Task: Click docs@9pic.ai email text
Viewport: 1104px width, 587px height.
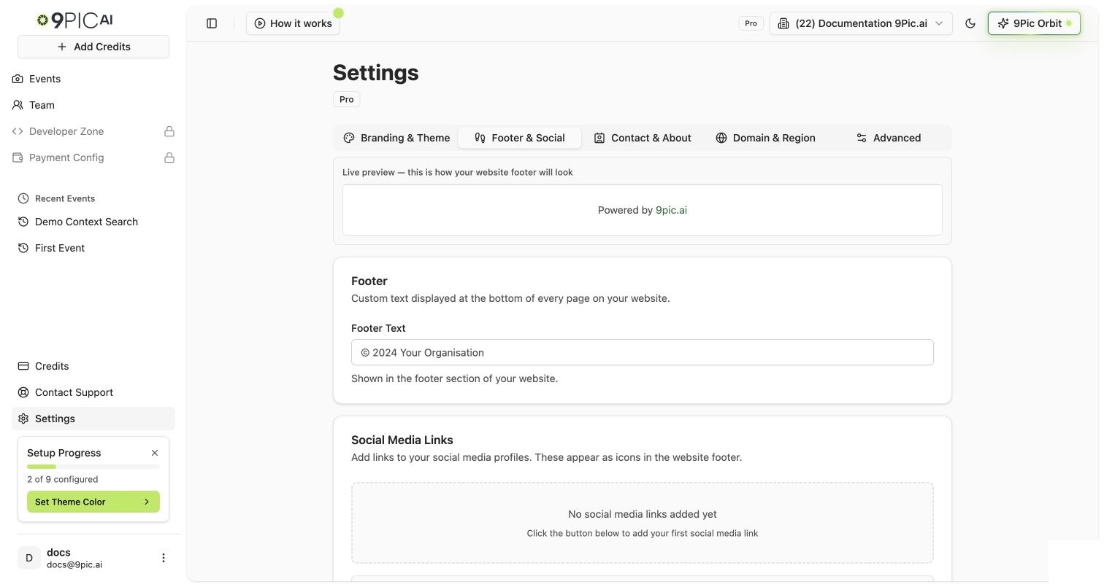Action: pyautogui.click(x=74, y=564)
